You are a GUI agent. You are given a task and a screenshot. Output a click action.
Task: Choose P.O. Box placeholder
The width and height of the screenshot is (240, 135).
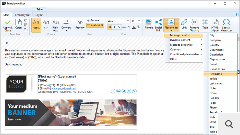(220, 98)
